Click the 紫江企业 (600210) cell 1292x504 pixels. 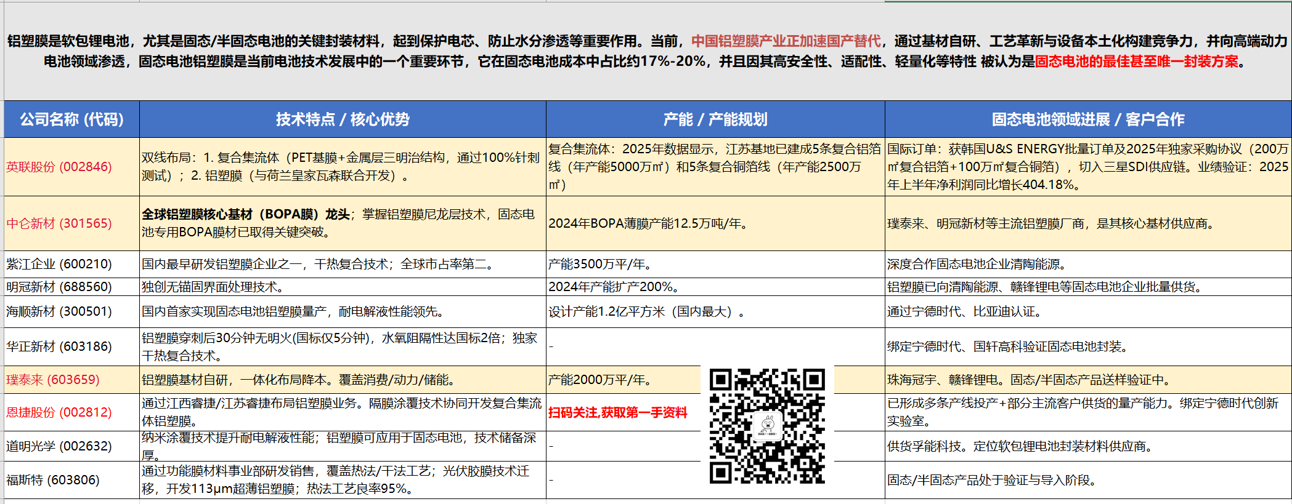59,264
